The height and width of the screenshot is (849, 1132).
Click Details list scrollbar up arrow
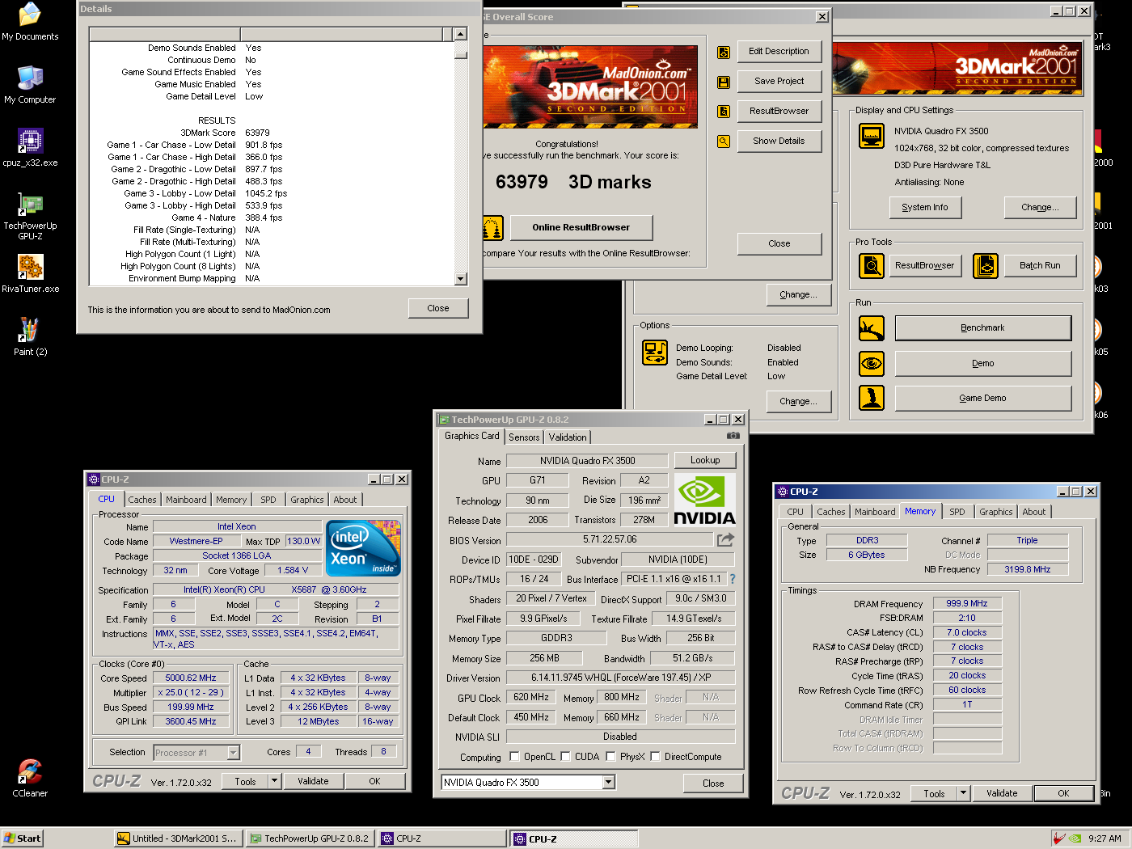(x=460, y=34)
